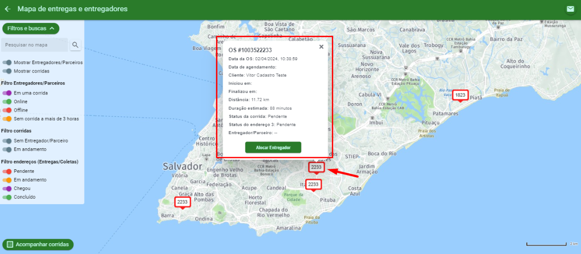
Task: Toggle Sem Entregador/Parceiro filter
Action: pyautogui.click(x=7, y=140)
